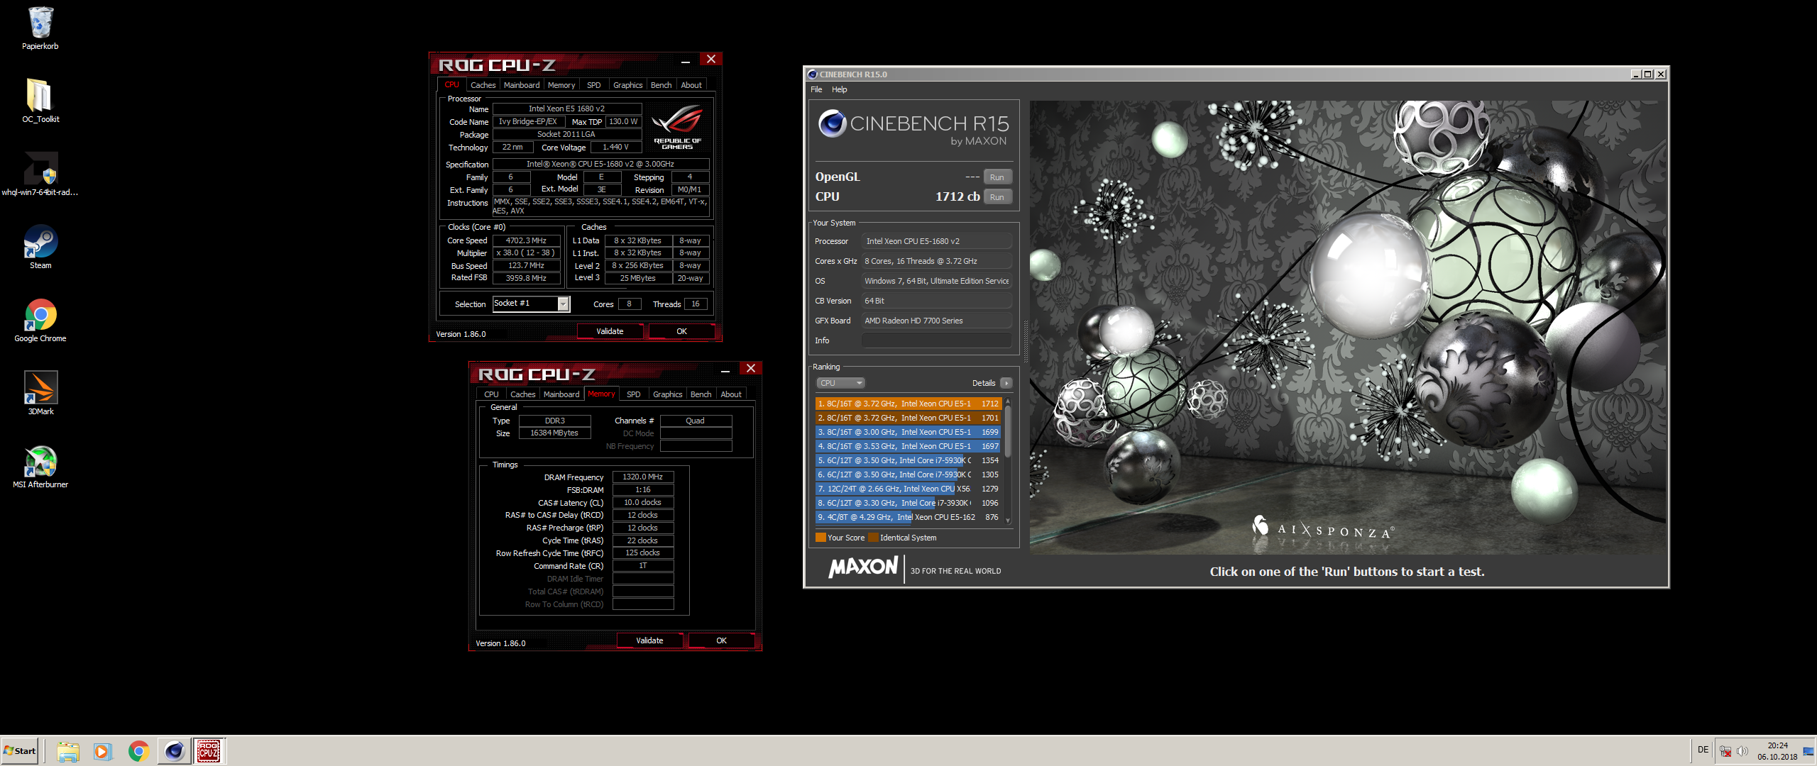Switch to Cinebench via its taskbar icon
The image size is (1817, 766).
pyautogui.click(x=174, y=751)
